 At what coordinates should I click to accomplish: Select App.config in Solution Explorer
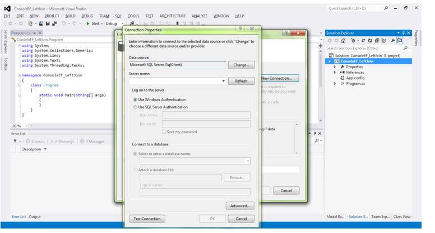pyautogui.click(x=355, y=78)
